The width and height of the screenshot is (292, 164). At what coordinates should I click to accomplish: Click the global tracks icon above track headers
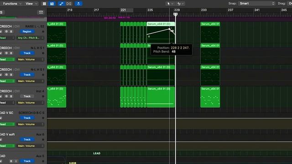[x=41, y=12]
